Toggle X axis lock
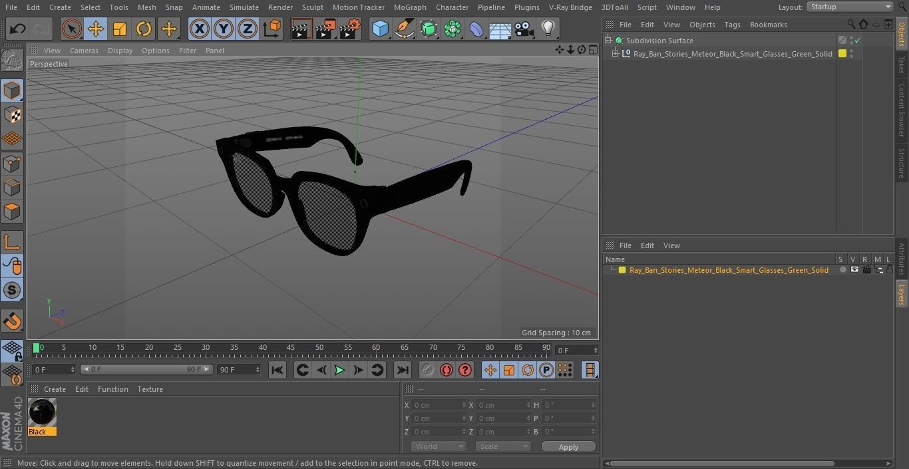The image size is (909, 469). tap(199, 29)
